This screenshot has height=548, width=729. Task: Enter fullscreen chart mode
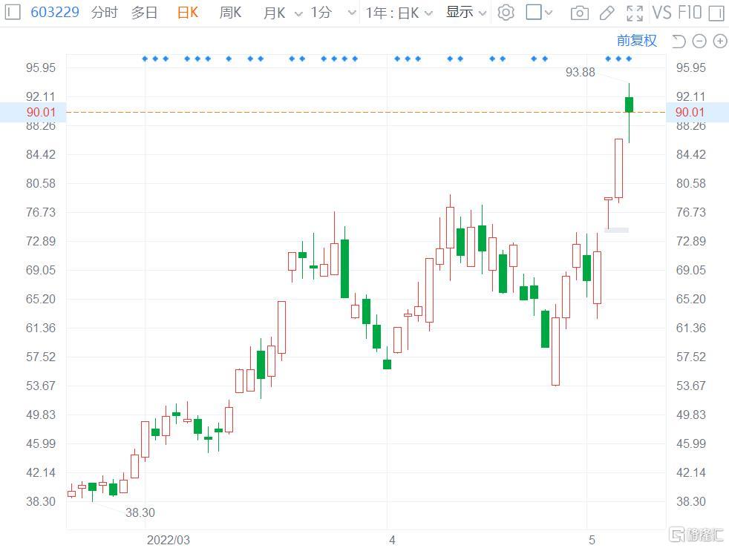635,13
